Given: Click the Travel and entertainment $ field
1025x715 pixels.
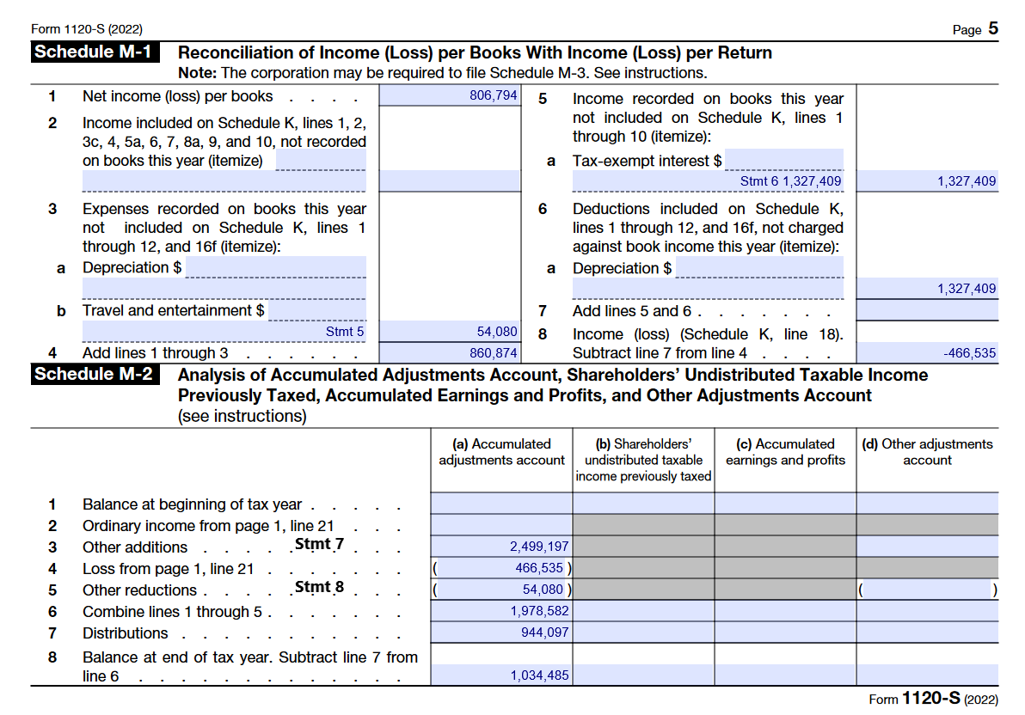Looking at the screenshot, I should [317, 309].
